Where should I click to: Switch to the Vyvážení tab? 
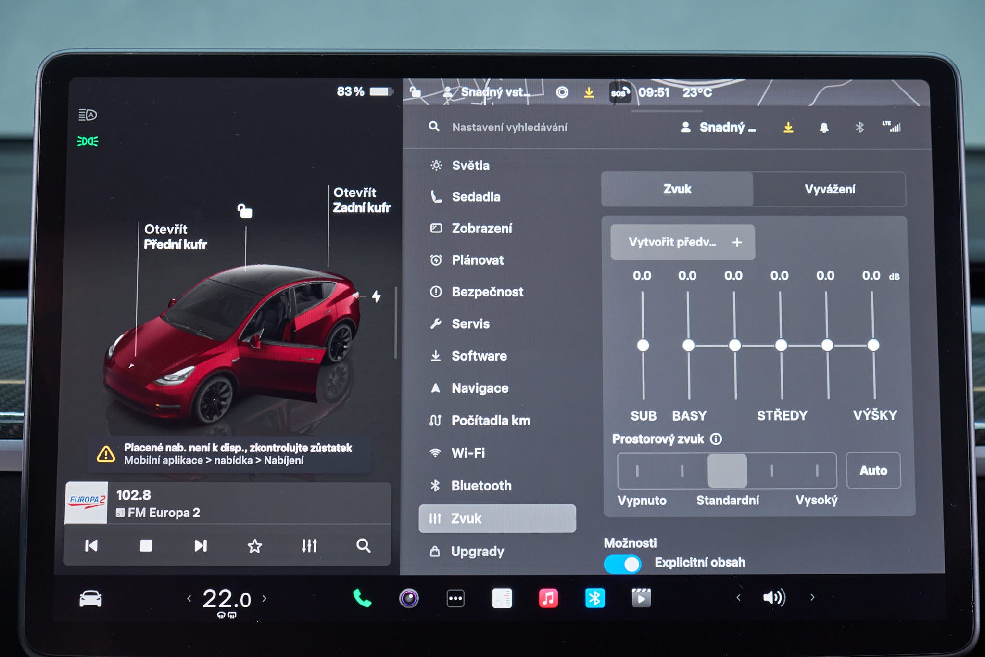(x=830, y=189)
